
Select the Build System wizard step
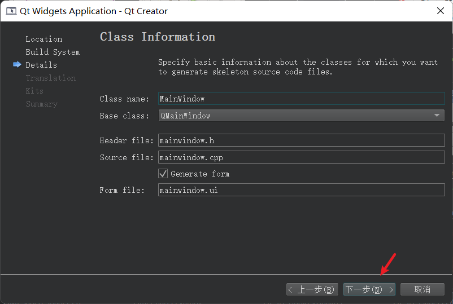click(x=53, y=52)
